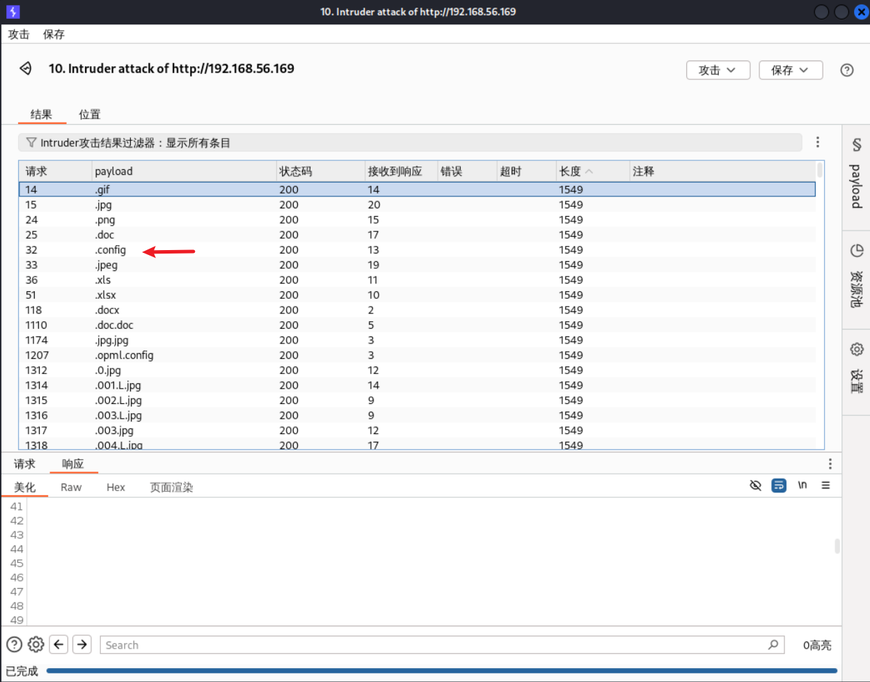Click the Intruder attack icon beside the title
Viewport: 870px width, 682px height.
coord(26,68)
